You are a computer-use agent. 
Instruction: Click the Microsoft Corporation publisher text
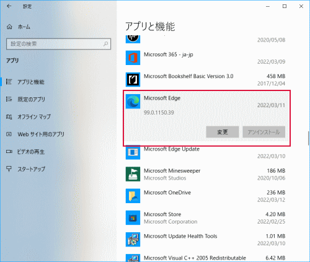(170, 222)
